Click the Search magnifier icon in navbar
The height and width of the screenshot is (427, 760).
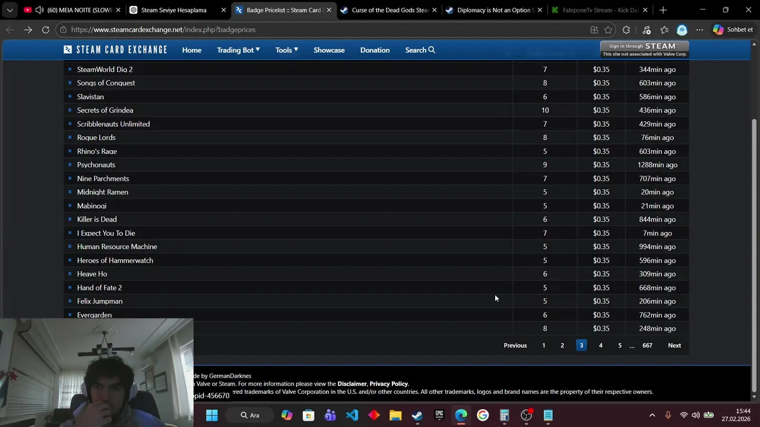pyautogui.click(x=432, y=50)
